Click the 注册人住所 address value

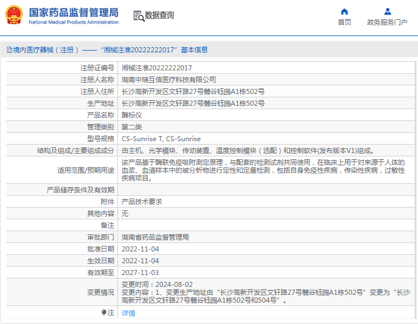[193, 92]
